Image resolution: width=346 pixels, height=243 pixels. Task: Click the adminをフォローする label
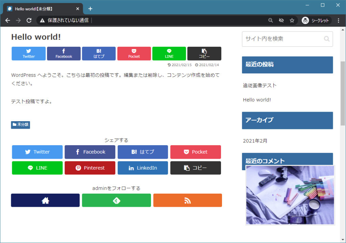[x=116, y=188]
